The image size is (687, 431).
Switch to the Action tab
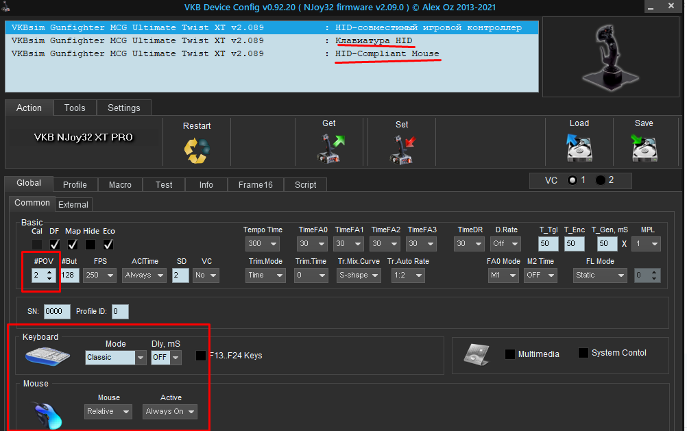click(29, 108)
